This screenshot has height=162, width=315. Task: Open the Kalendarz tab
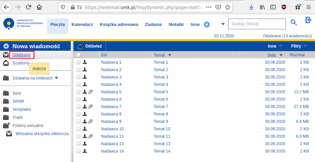pyautogui.click(x=82, y=24)
